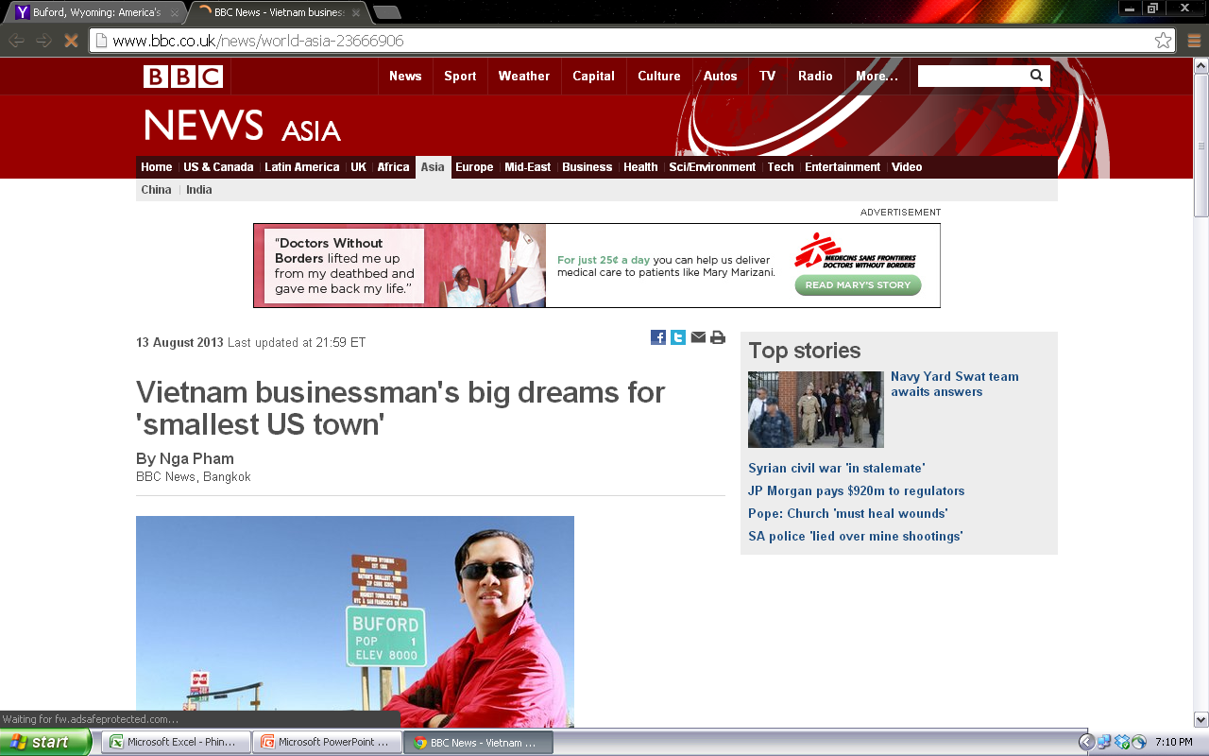Image resolution: width=1209 pixels, height=756 pixels.
Task: Open Weather in BBC header
Action: click(524, 77)
